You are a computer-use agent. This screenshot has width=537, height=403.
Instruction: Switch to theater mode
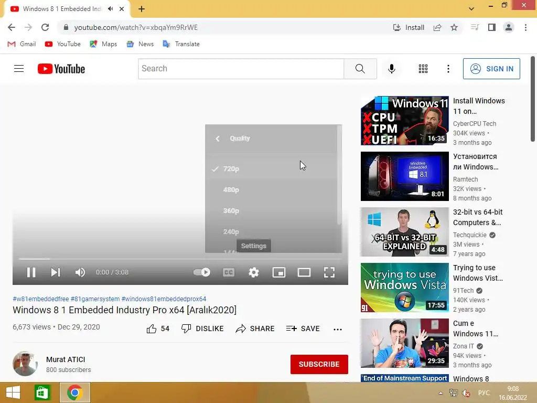click(304, 272)
